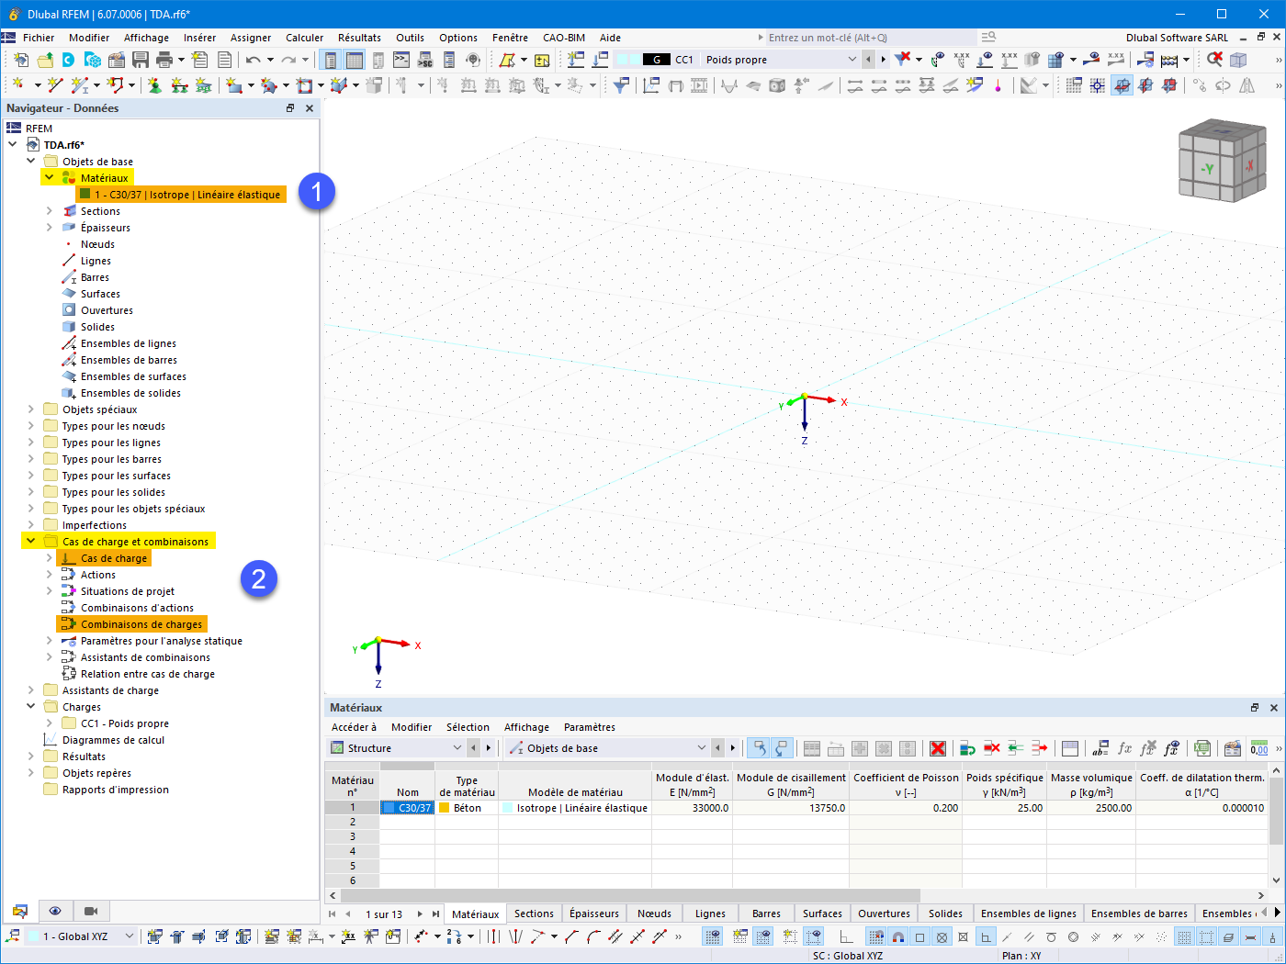
Task: Click the C30/37 colored material swatch in the table
Action: (390, 807)
